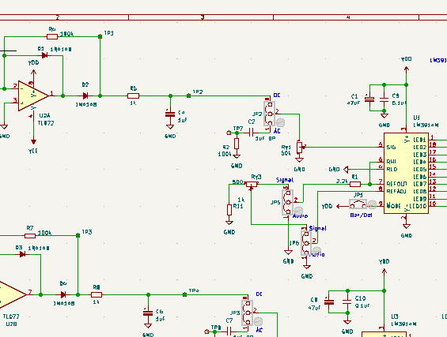
Task: Select potentiometer RV1 50k symbol
Action: pyautogui.click(x=299, y=148)
